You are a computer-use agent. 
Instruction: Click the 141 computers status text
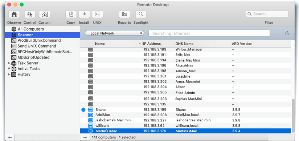[x=104, y=137]
